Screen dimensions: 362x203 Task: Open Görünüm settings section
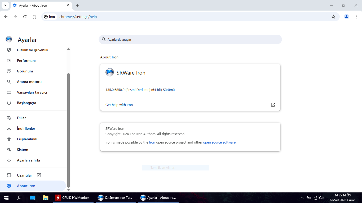(x=33, y=71)
